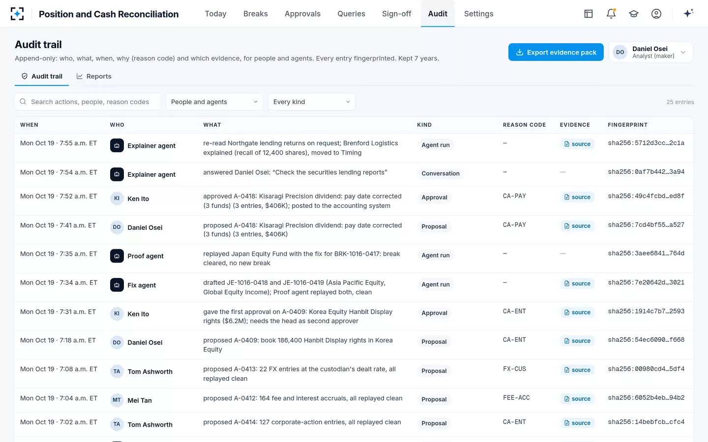Click the Fix agent avatar icon
The width and height of the screenshot is (708, 442).
click(x=117, y=285)
